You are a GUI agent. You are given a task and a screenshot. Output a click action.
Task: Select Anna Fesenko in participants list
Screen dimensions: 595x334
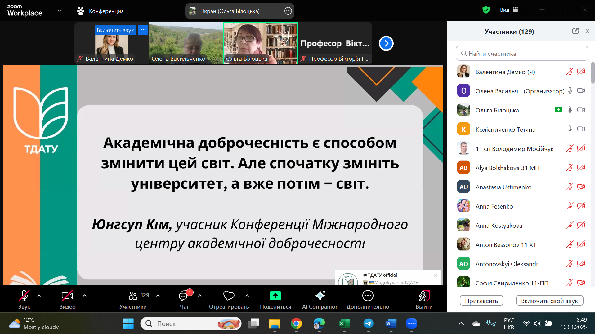pyautogui.click(x=521, y=206)
